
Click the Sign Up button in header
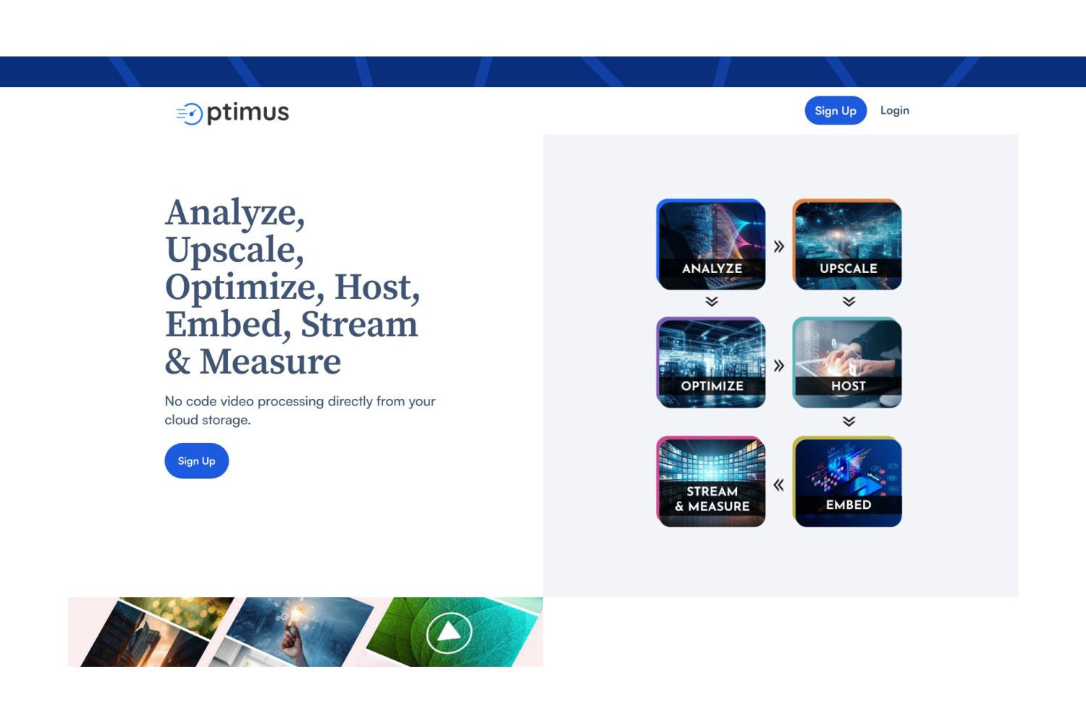(835, 111)
